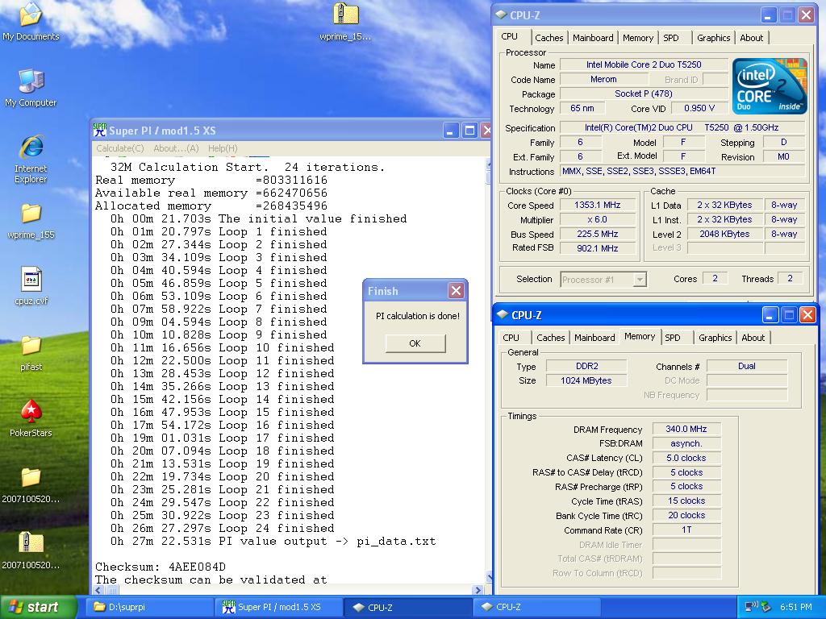Screen dimensions: 826x619
Task: Click Super PI title bar icon
Action: pos(99,130)
